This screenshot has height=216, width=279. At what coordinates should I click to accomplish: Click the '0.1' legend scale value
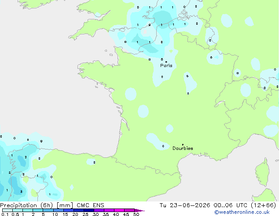point(5,214)
